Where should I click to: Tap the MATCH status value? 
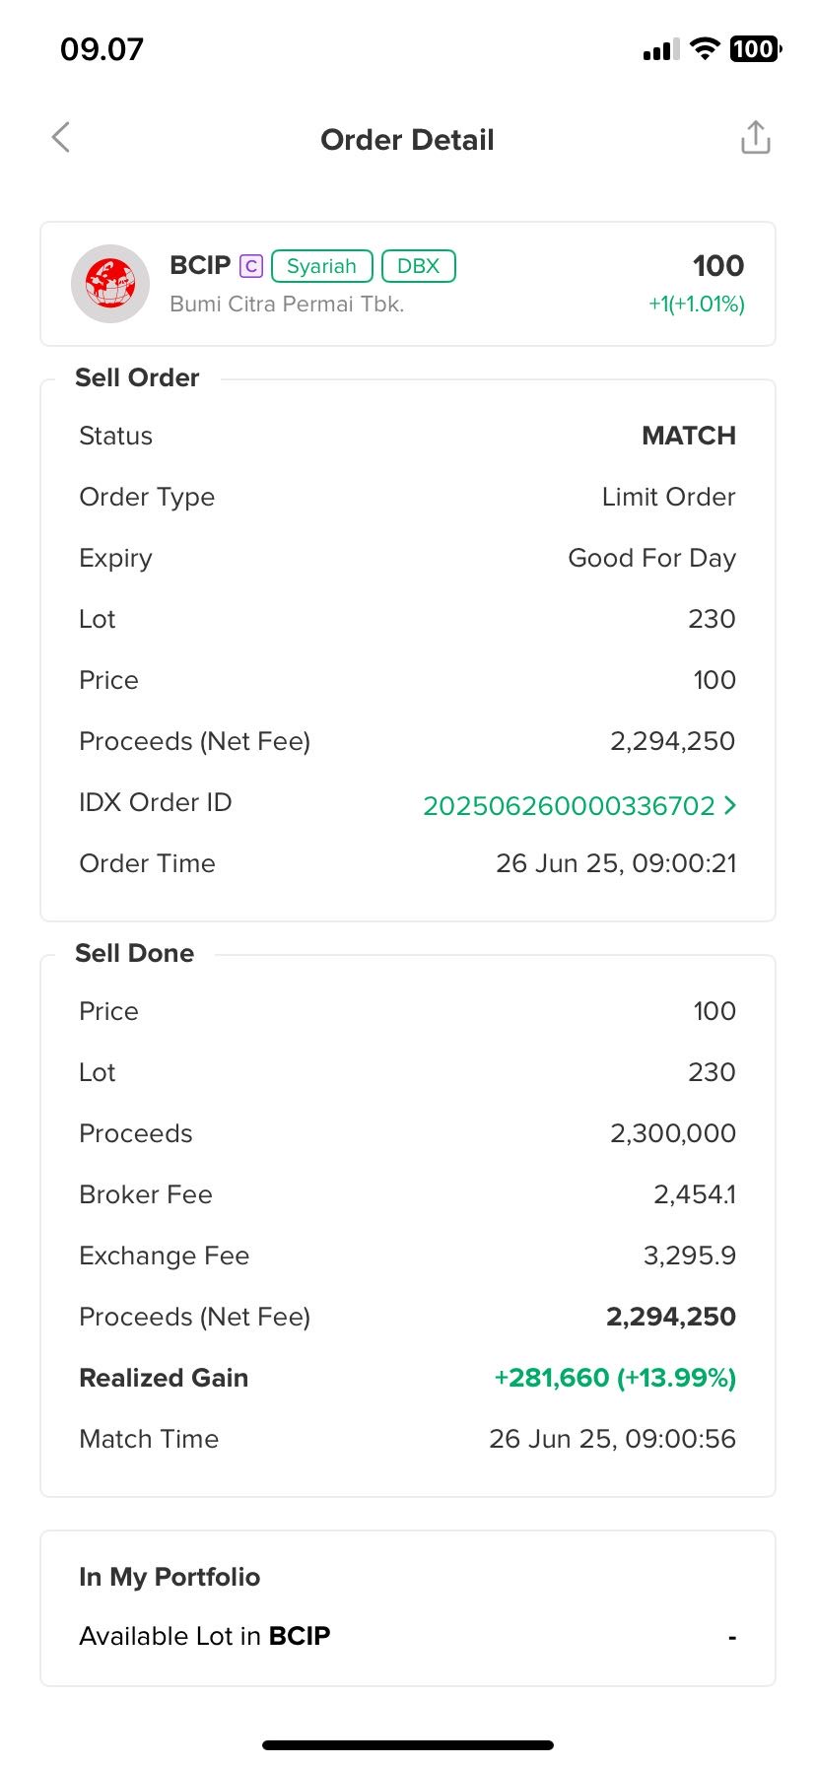[688, 436]
